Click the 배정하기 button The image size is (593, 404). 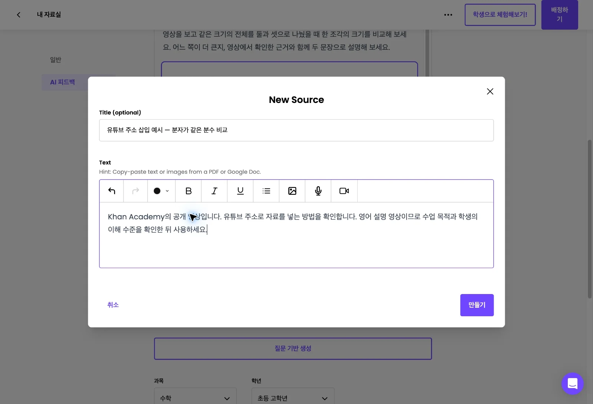click(560, 15)
